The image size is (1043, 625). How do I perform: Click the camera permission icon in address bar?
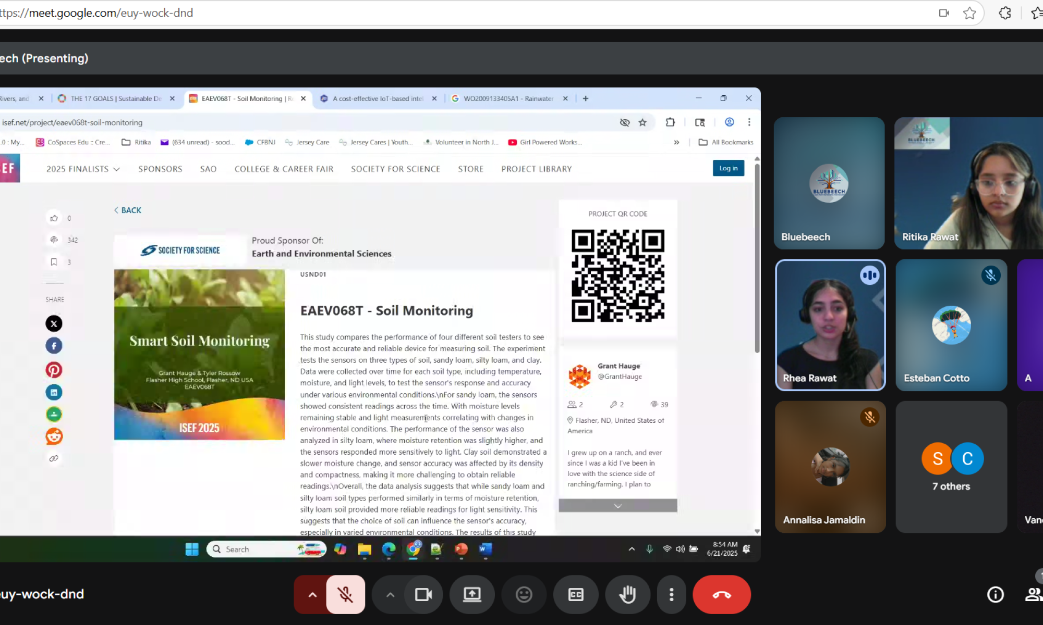944,13
